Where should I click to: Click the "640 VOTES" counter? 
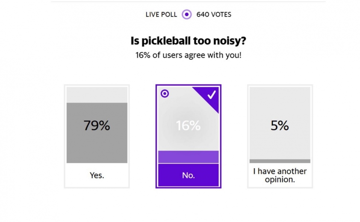tap(214, 15)
